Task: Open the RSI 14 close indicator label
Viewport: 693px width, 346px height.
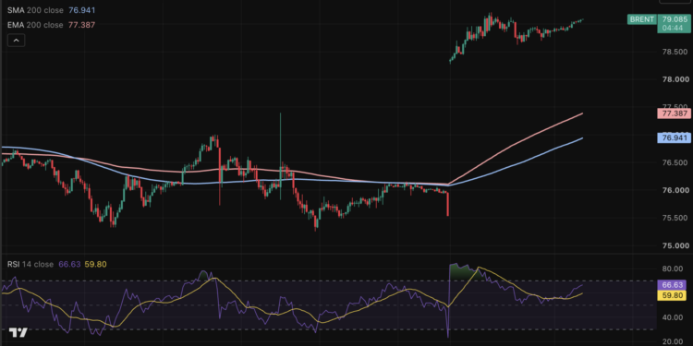Action: tap(30, 265)
